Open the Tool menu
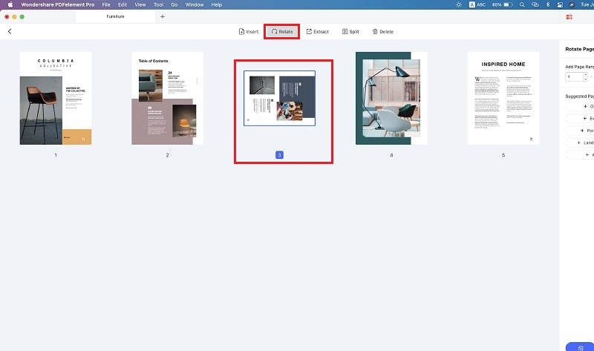 pos(158,4)
